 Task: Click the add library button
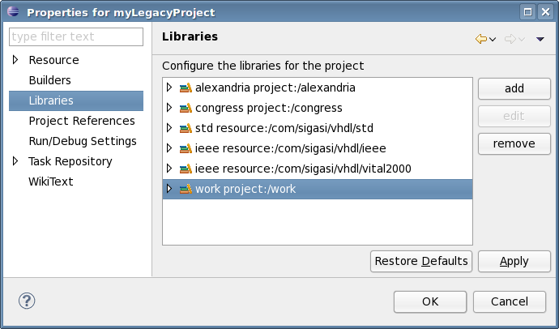514,88
